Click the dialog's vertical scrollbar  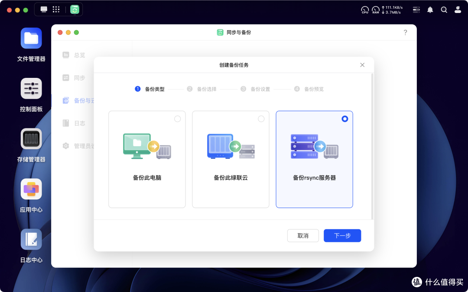372,146
